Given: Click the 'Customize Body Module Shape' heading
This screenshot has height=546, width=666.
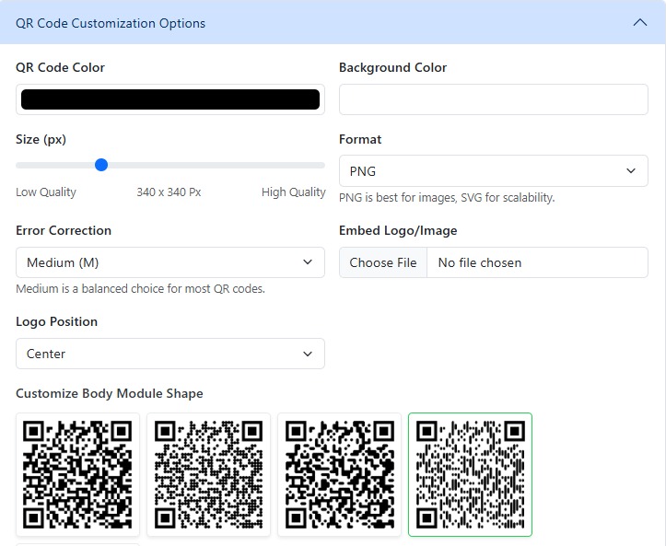Looking at the screenshot, I should pyautogui.click(x=110, y=393).
